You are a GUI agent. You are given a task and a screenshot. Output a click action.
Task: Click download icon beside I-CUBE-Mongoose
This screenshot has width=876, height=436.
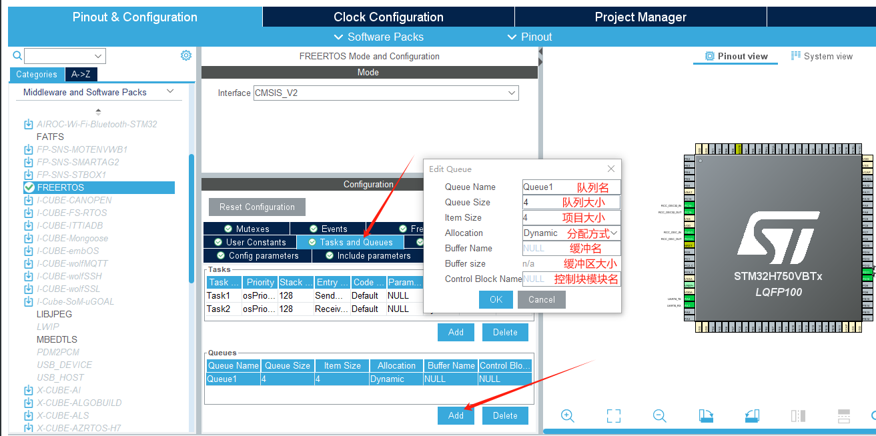pyautogui.click(x=29, y=238)
